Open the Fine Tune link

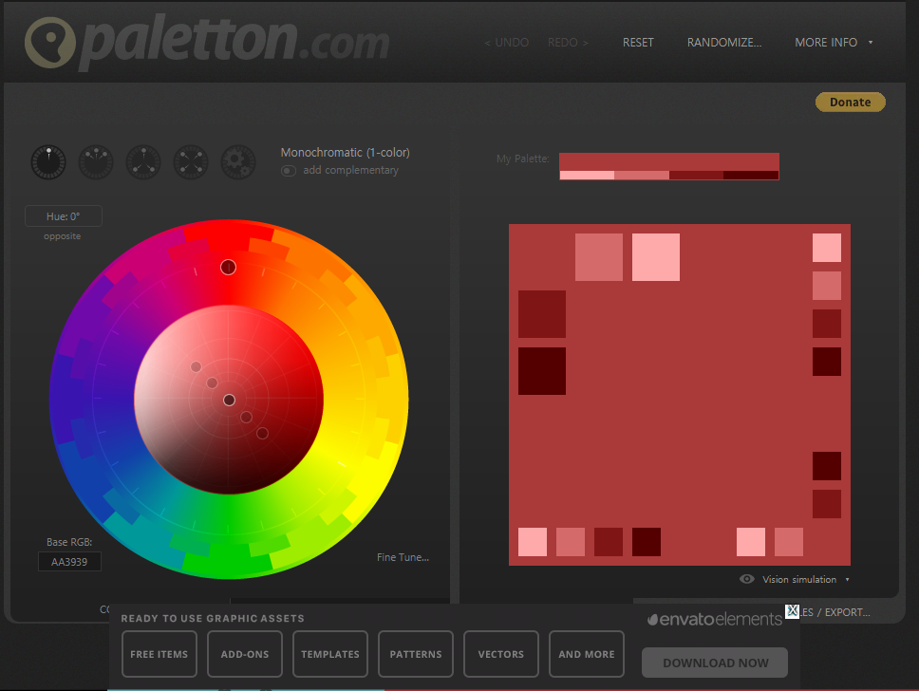click(x=403, y=557)
